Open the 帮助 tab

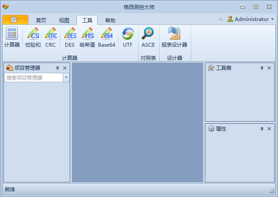click(110, 20)
